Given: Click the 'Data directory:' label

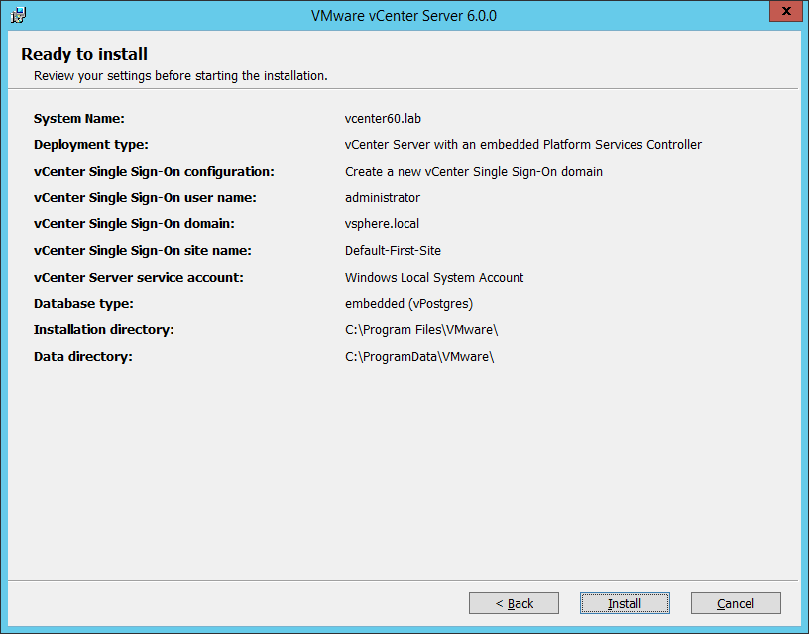Looking at the screenshot, I should 83,357.
